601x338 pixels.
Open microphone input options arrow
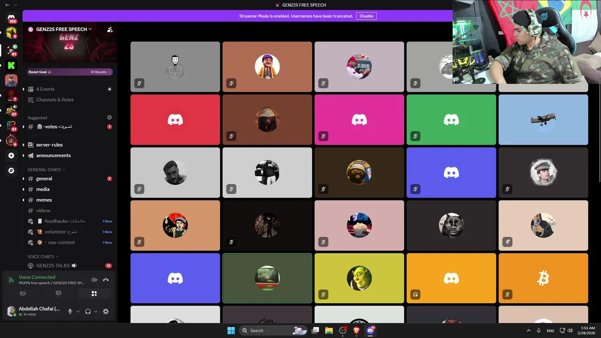click(x=78, y=311)
